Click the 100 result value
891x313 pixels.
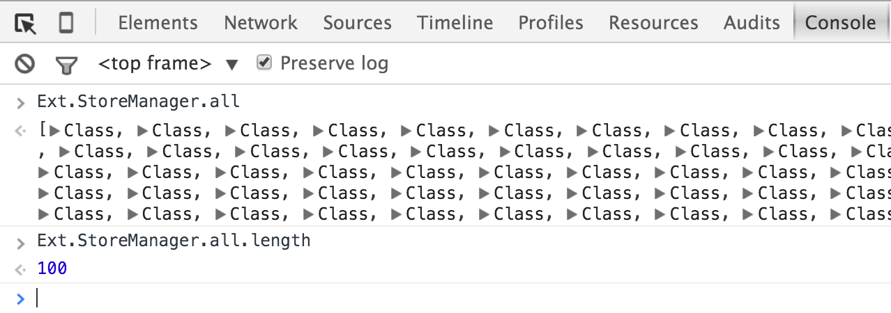(x=52, y=268)
